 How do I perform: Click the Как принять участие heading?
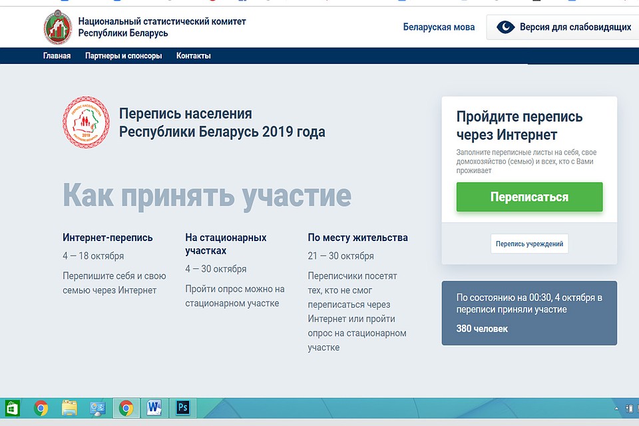[x=207, y=196]
